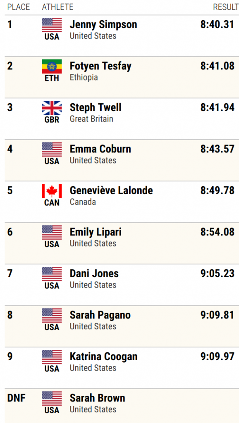Open Jenny Simpson's athlete name link
Viewport: 239px width, 423px height.
(x=103, y=24)
